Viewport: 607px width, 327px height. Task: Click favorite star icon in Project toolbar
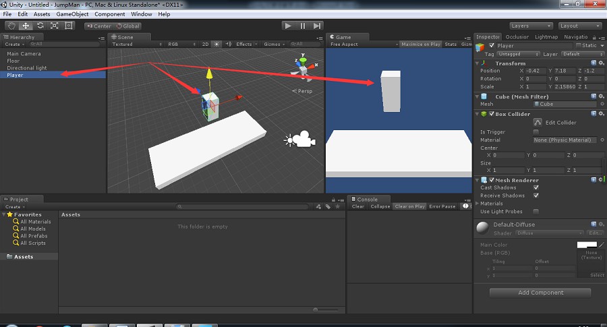(338, 206)
